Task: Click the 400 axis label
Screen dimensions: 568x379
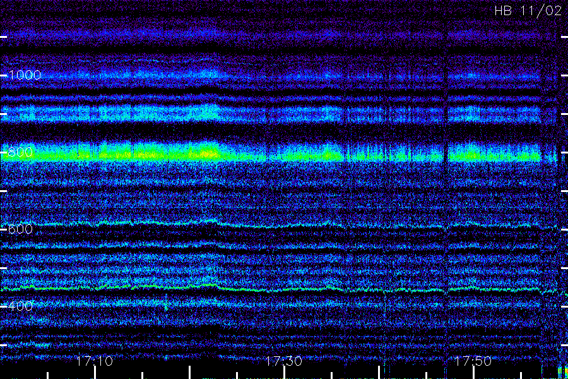Action: point(20,306)
